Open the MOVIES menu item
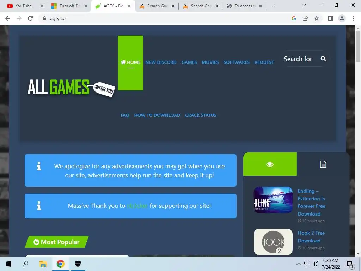Screen dimensions: 361x271 click(210, 62)
